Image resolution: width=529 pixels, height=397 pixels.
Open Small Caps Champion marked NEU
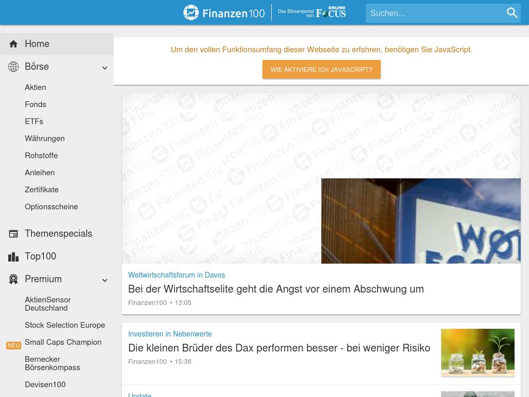click(x=63, y=342)
